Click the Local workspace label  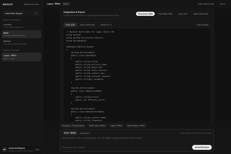tap(17, 148)
